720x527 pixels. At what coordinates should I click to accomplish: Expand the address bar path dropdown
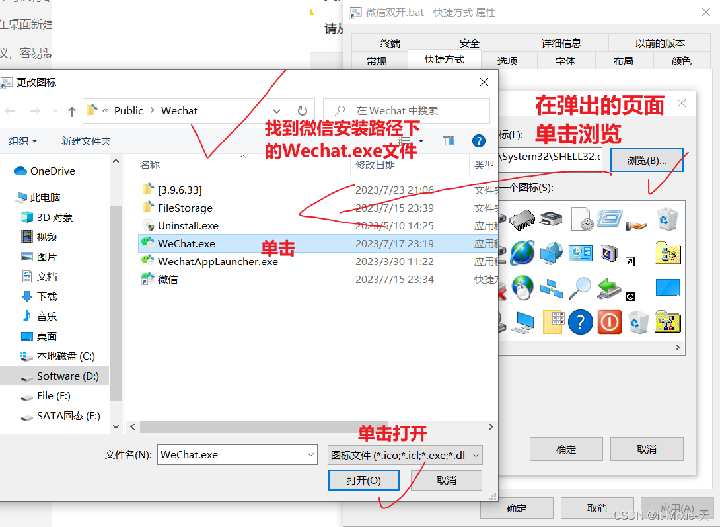click(x=276, y=111)
